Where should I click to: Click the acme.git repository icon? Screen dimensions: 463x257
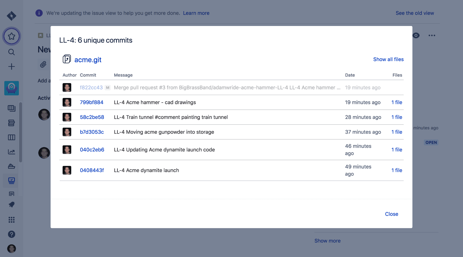pos(67,59)
